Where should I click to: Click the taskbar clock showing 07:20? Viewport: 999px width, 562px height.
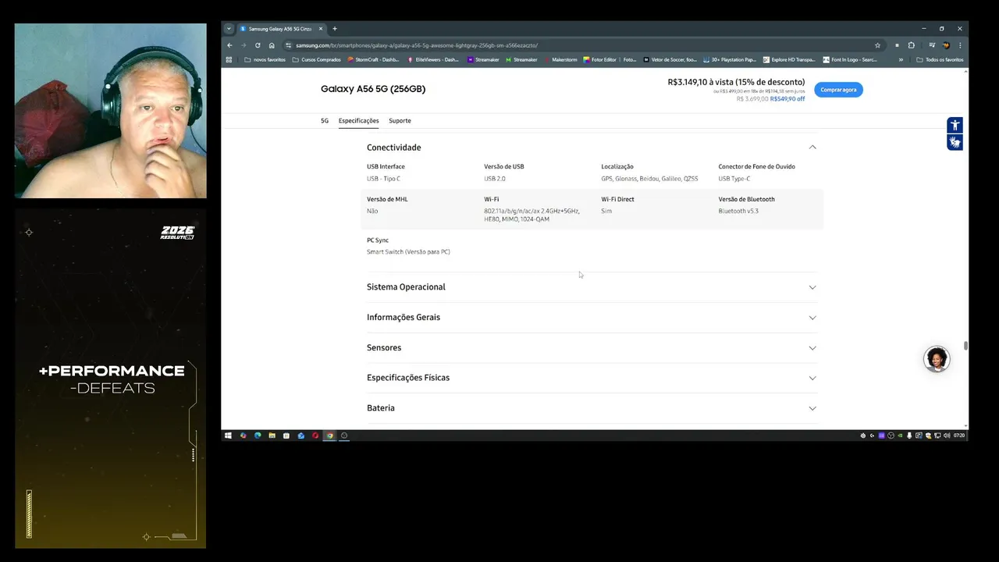(x=959, y=436)
